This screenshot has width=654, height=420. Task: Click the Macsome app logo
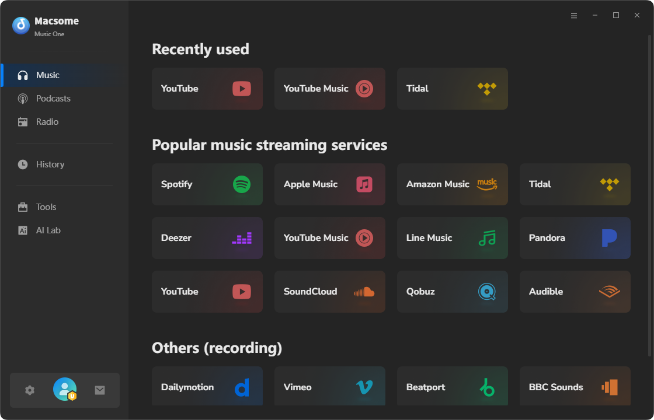[x=21, y=26]
